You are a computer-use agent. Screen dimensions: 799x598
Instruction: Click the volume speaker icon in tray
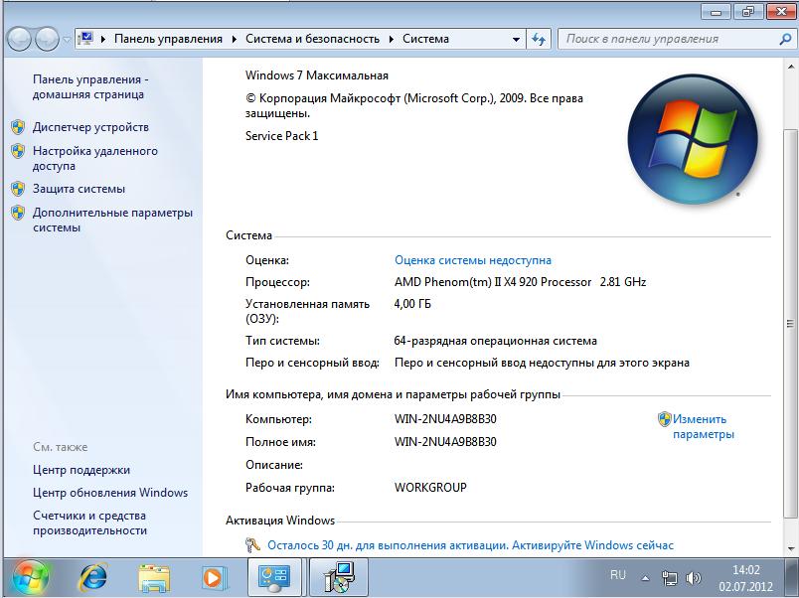pyautogui.click(x=695, y=576)
